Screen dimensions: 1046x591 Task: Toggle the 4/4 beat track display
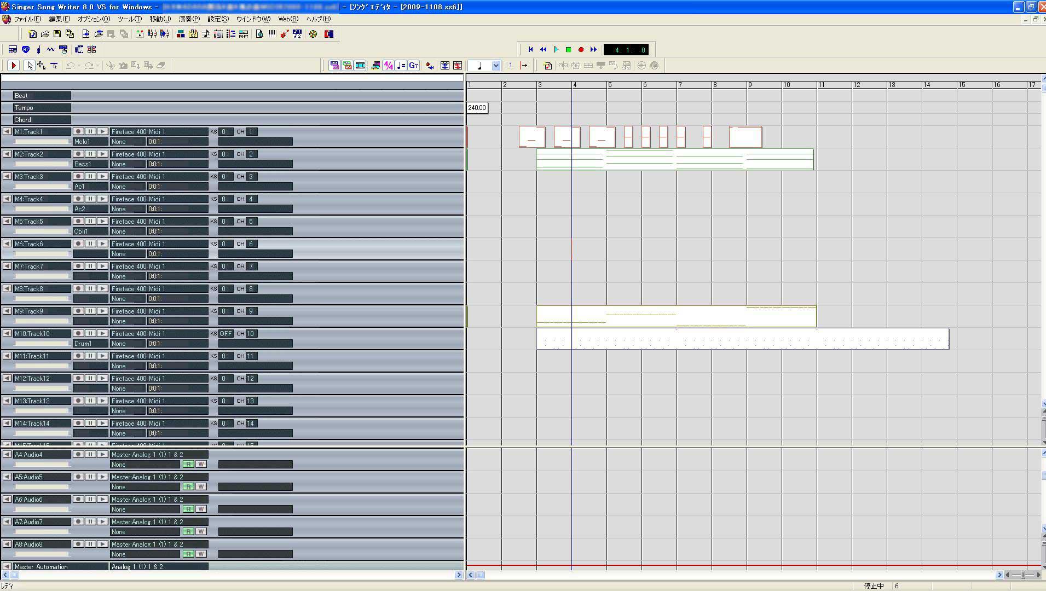389,65
